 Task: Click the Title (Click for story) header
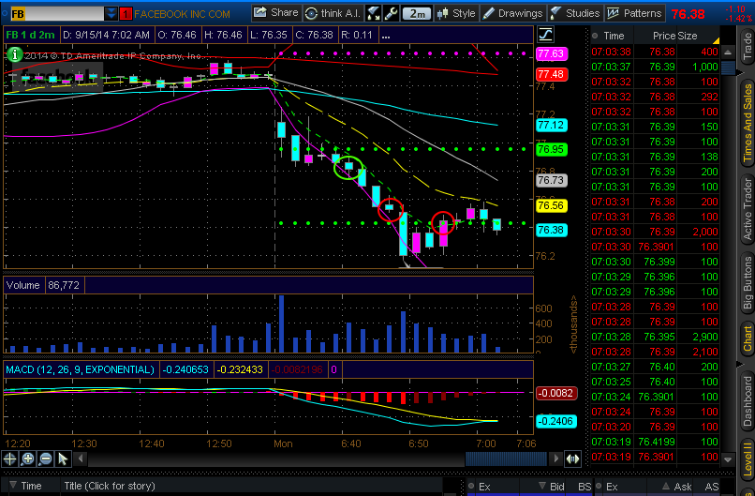(x=110, y=486)
